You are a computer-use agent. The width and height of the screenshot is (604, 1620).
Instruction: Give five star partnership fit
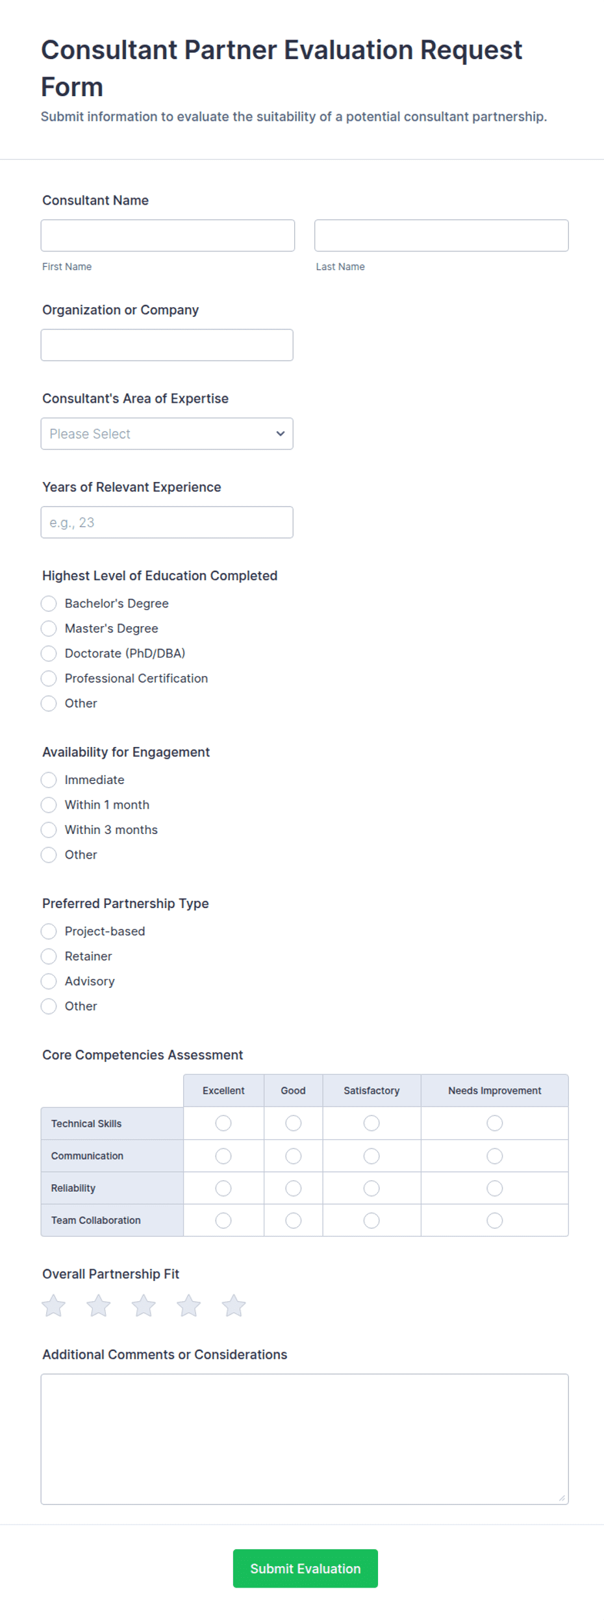234,1306
